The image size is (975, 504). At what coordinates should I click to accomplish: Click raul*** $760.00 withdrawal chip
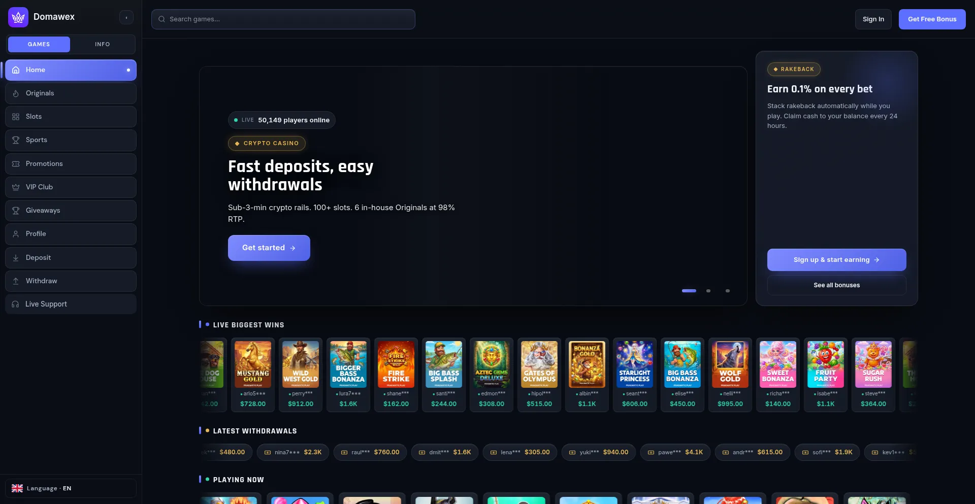[370, 452]
